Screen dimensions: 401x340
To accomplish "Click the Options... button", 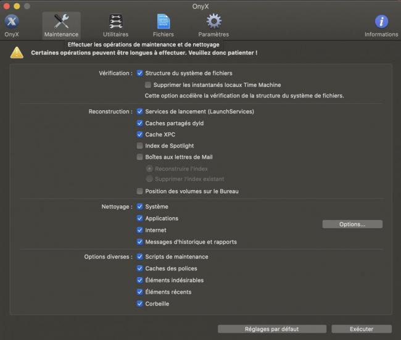I will (352, 224).
